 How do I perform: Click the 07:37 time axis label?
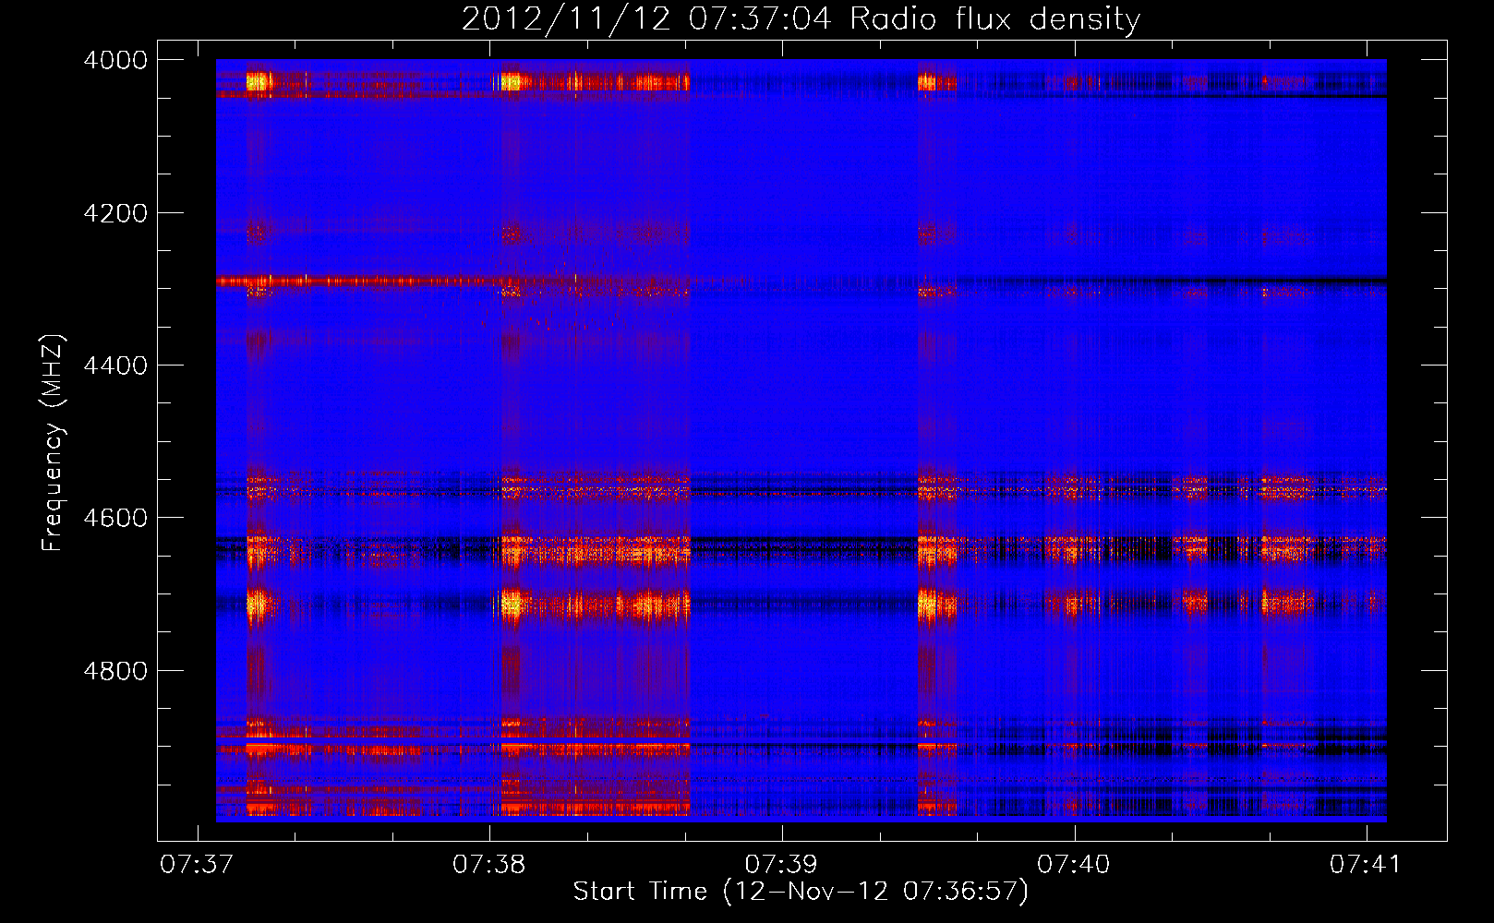point(197,865)
